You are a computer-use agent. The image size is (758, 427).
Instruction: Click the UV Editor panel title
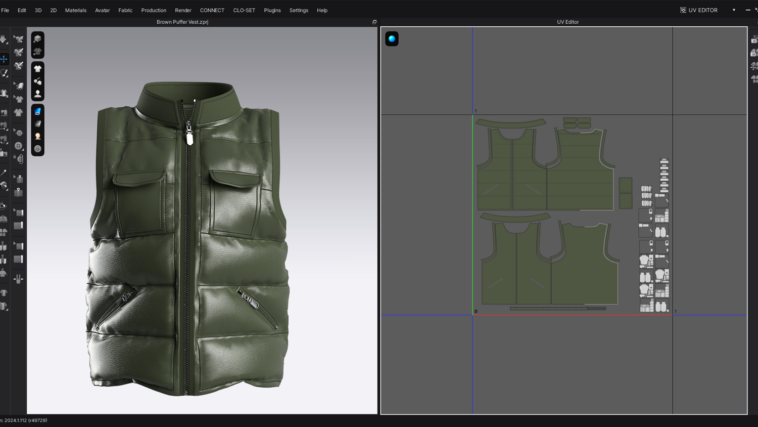[x=568, y=22]
